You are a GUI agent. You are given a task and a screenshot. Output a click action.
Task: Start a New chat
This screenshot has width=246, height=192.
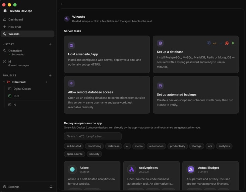tap(27, 27)
